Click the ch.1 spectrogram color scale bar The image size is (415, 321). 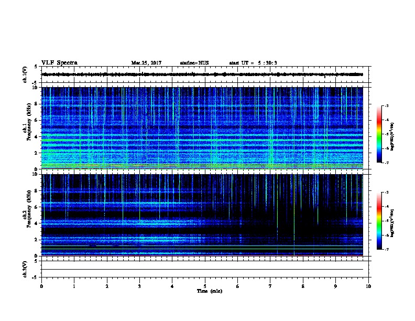(x=379, y=134)
